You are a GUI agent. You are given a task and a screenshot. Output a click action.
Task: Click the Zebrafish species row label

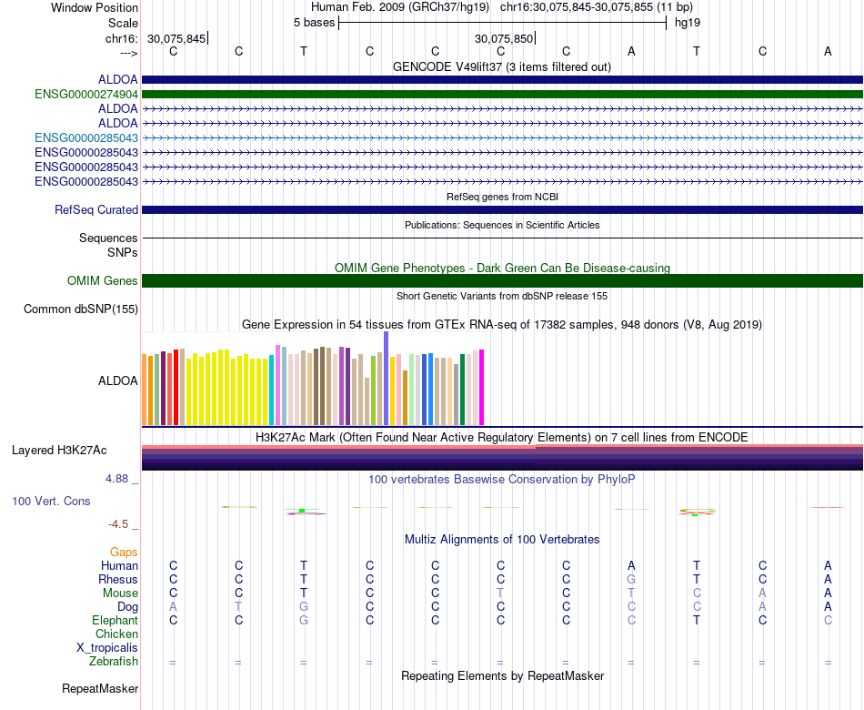(x=114, y=661)
